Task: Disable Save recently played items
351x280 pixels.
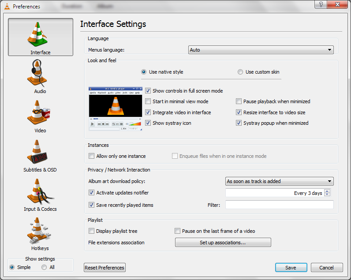Action: pyautogui.click(x=92, y=205)
